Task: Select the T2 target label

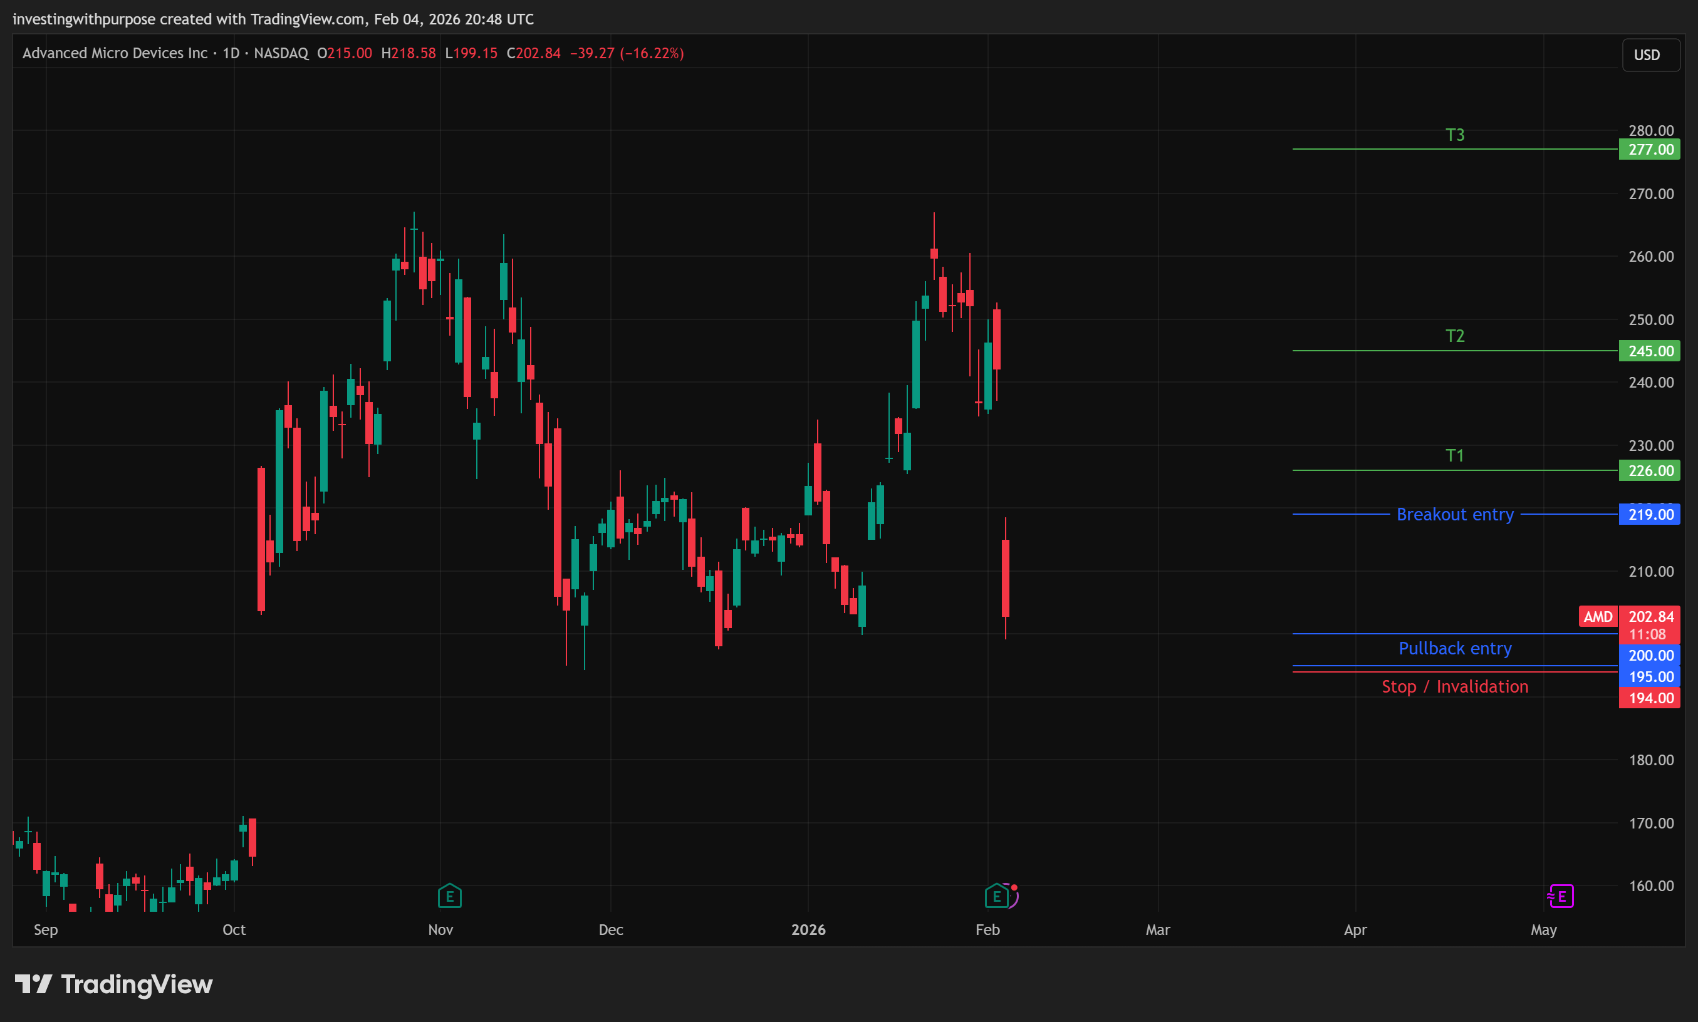Action: [x=1454, y=336]
